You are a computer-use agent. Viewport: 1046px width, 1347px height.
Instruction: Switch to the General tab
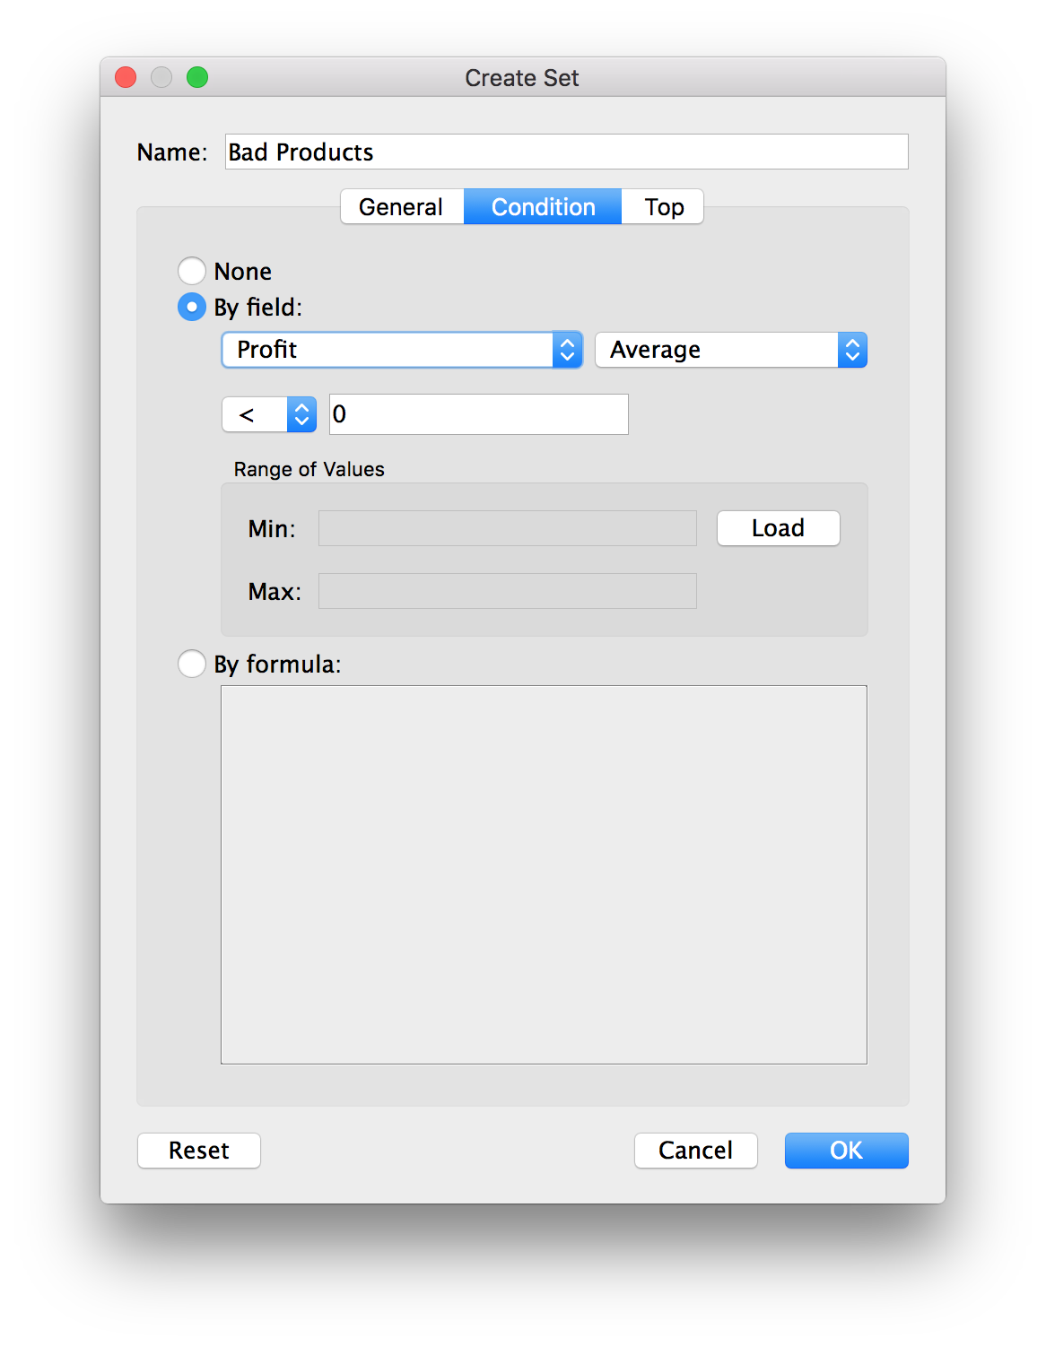tap(401, 207)
